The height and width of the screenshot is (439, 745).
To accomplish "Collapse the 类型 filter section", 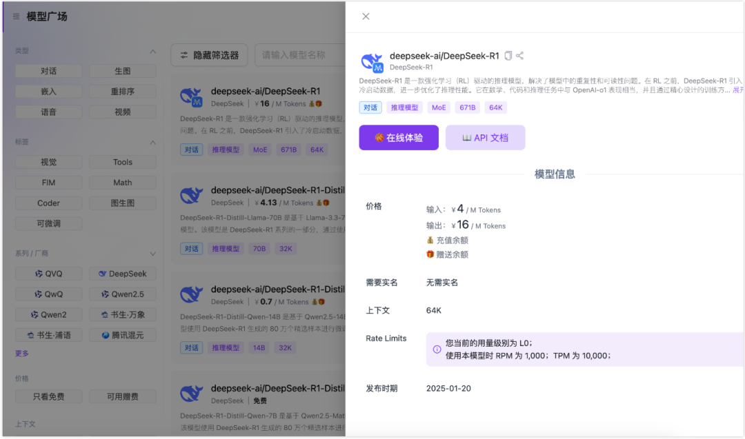I will coord(152,51).
